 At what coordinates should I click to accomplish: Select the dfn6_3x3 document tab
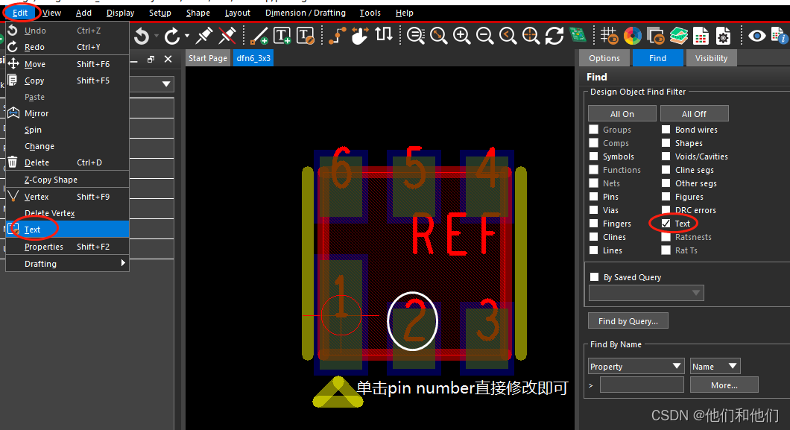[x=253, y=58]
